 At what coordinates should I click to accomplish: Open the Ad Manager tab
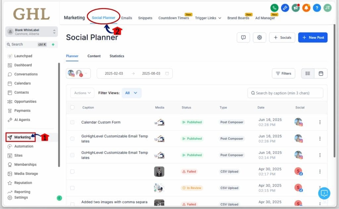click(x=265, y=18)
